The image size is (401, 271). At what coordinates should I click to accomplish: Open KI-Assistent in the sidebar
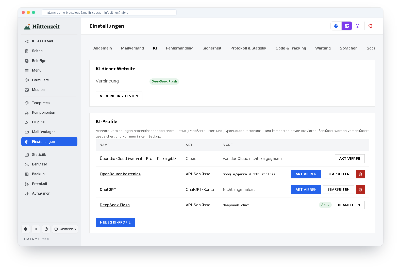click(49, 41)
